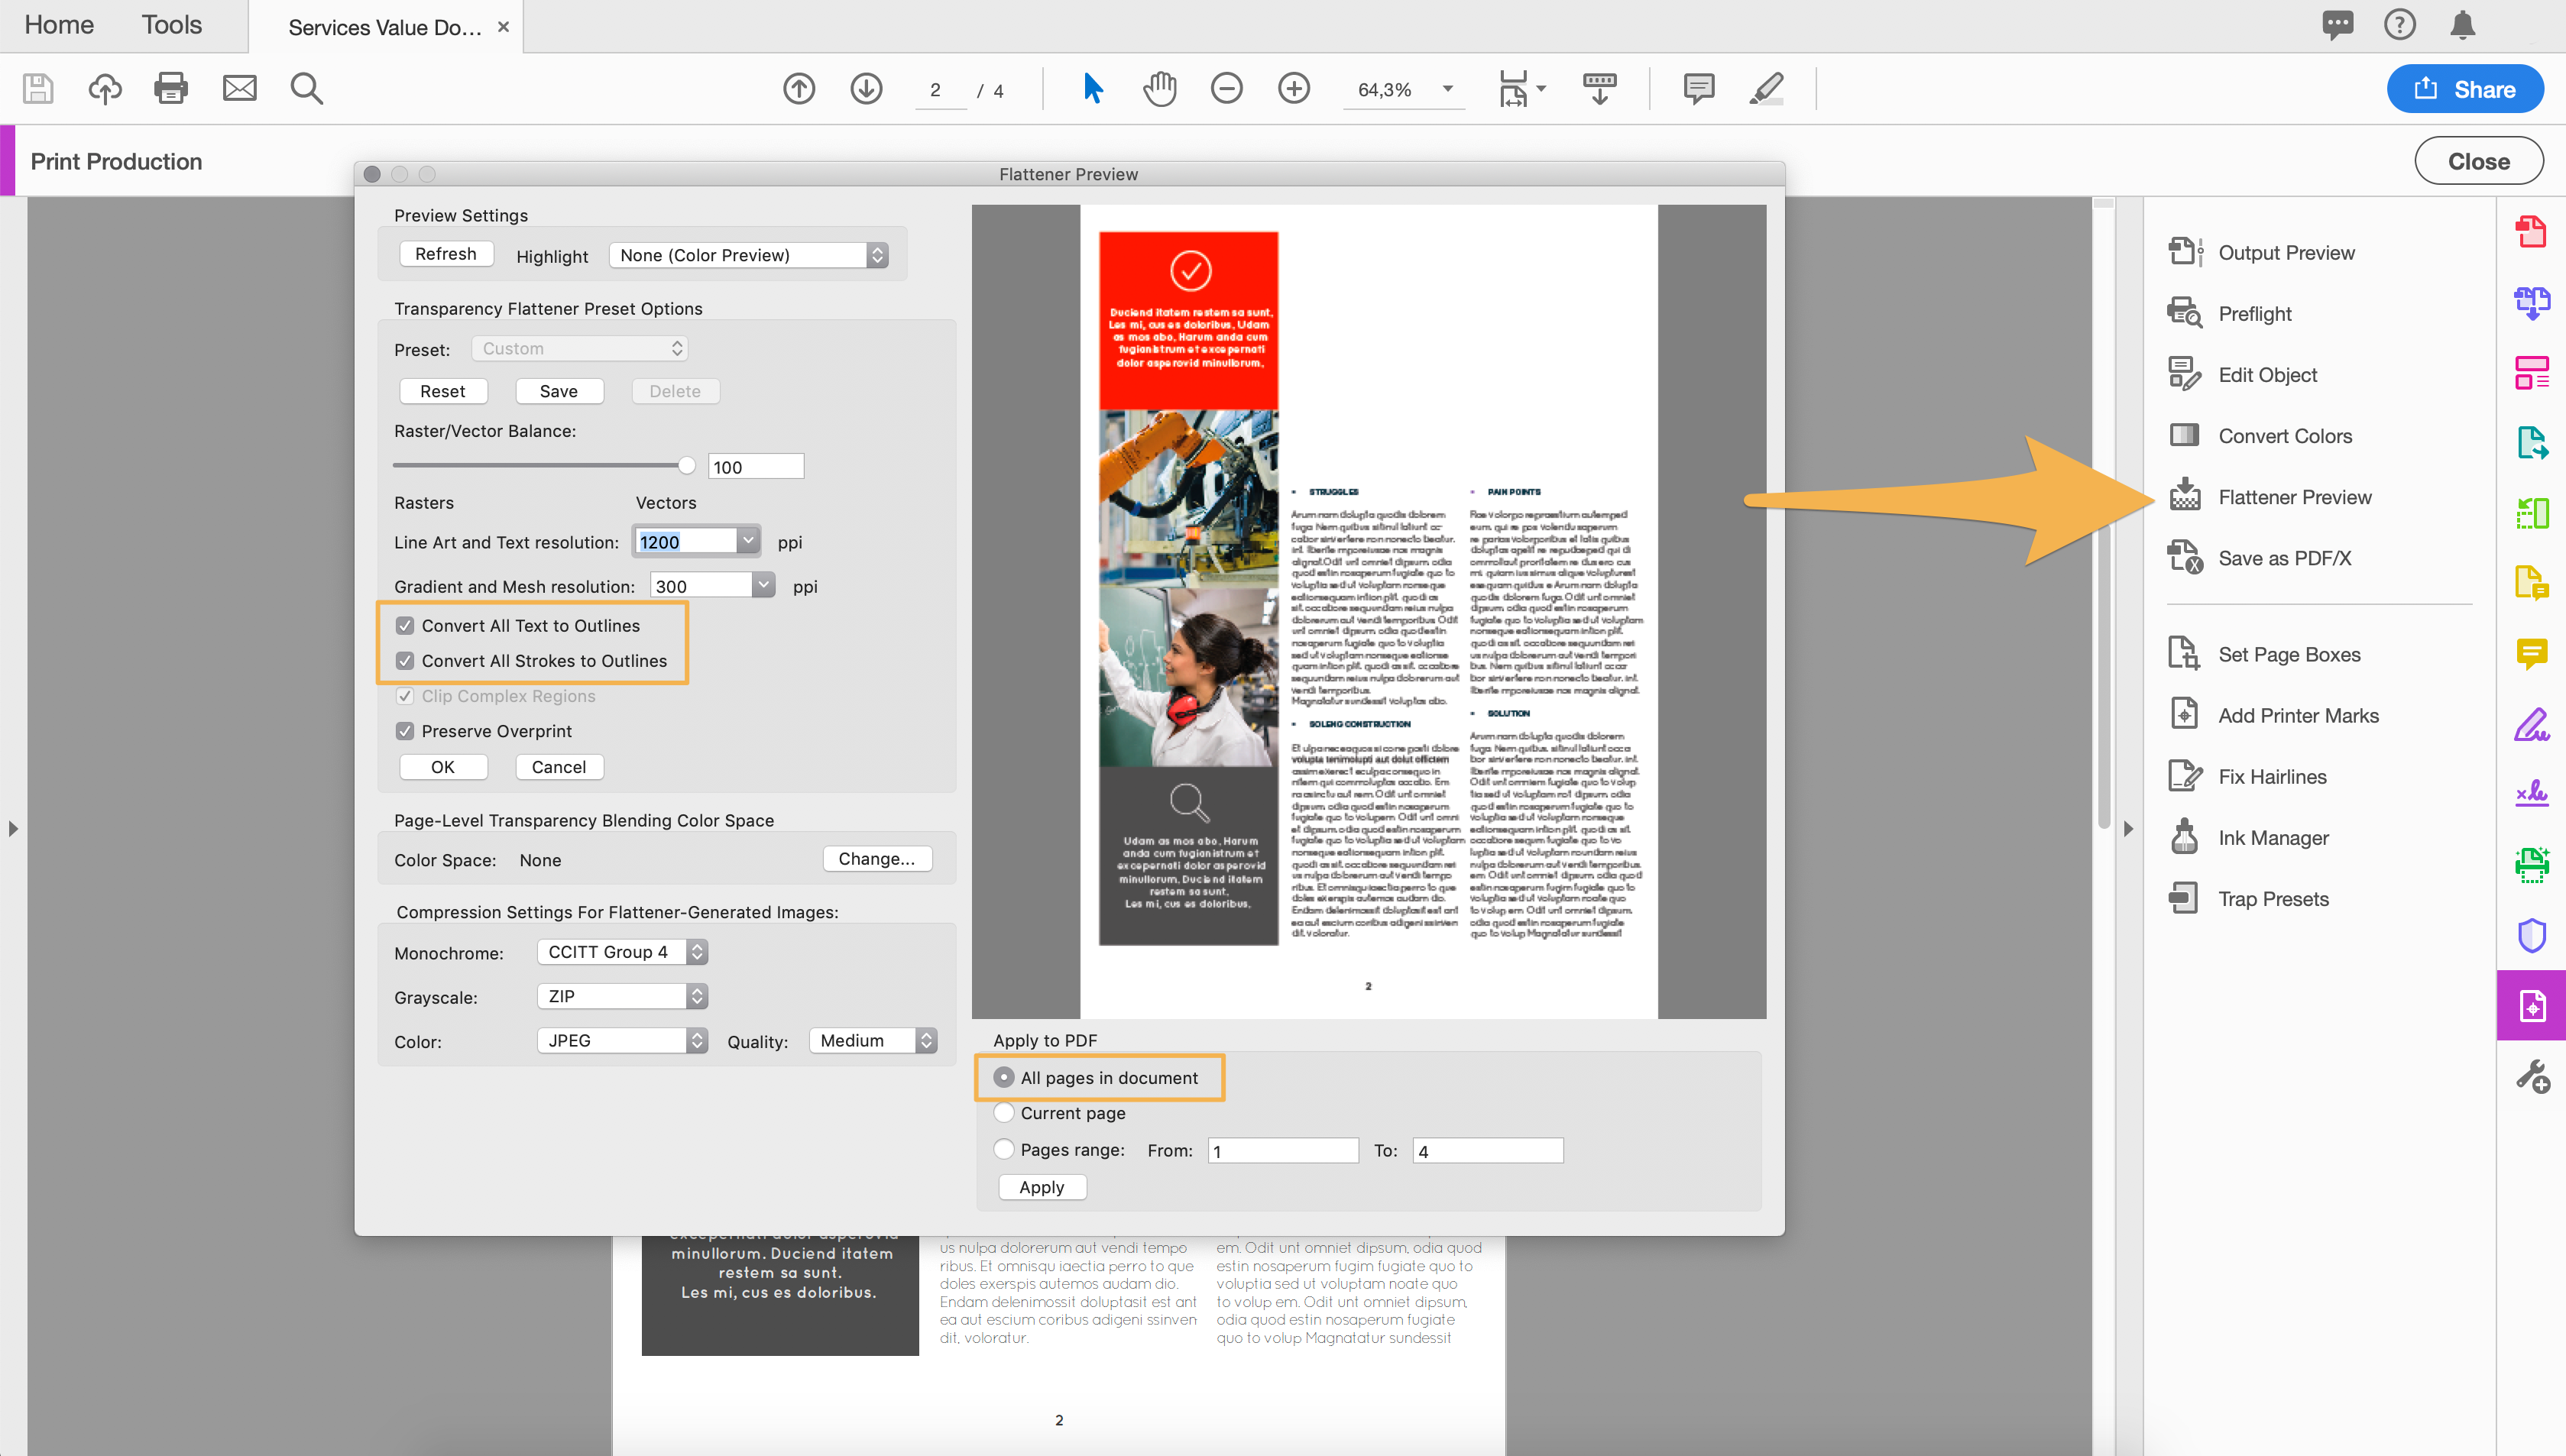2566x1456 pixels.
Task: Open the Preset Custom dropdown
Action: tap(580, 348)
